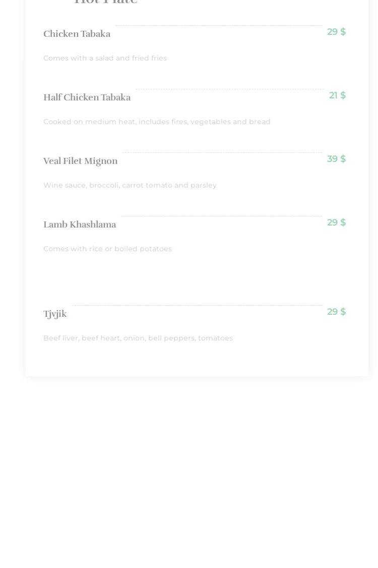The width and height of the screenshot is (378, 568).
Task: Click the dotted line beside Chicken Tabaka
Action: point(218,25)
